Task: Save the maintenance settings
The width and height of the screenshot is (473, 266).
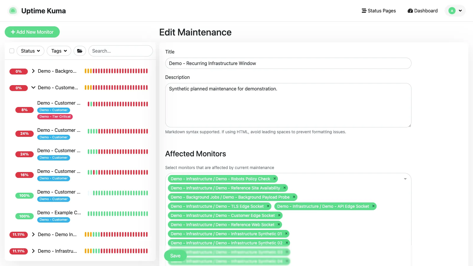Action: [x=175, y=256]
